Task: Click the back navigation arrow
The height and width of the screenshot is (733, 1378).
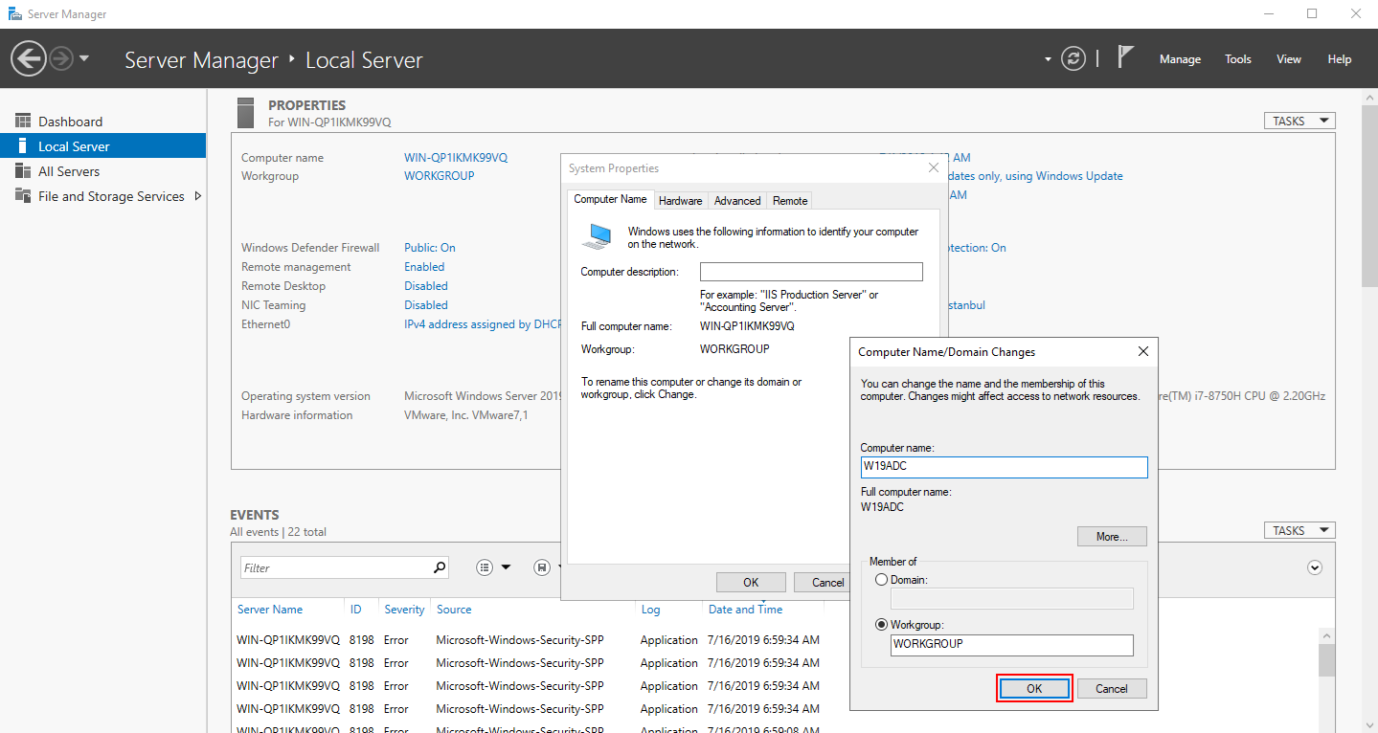Action: pyautogui.click(x=28, y=59)
